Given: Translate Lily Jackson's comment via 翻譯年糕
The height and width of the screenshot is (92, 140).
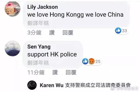Looking at the screenshot, I should point(38,23).
